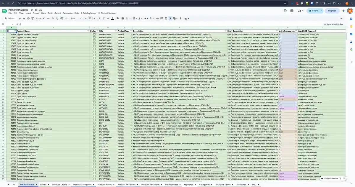This screenshot has height=187, width=355.
Task: Tick Update checkbox for Ламперия за Сауна
Action: tap(94, 141)
